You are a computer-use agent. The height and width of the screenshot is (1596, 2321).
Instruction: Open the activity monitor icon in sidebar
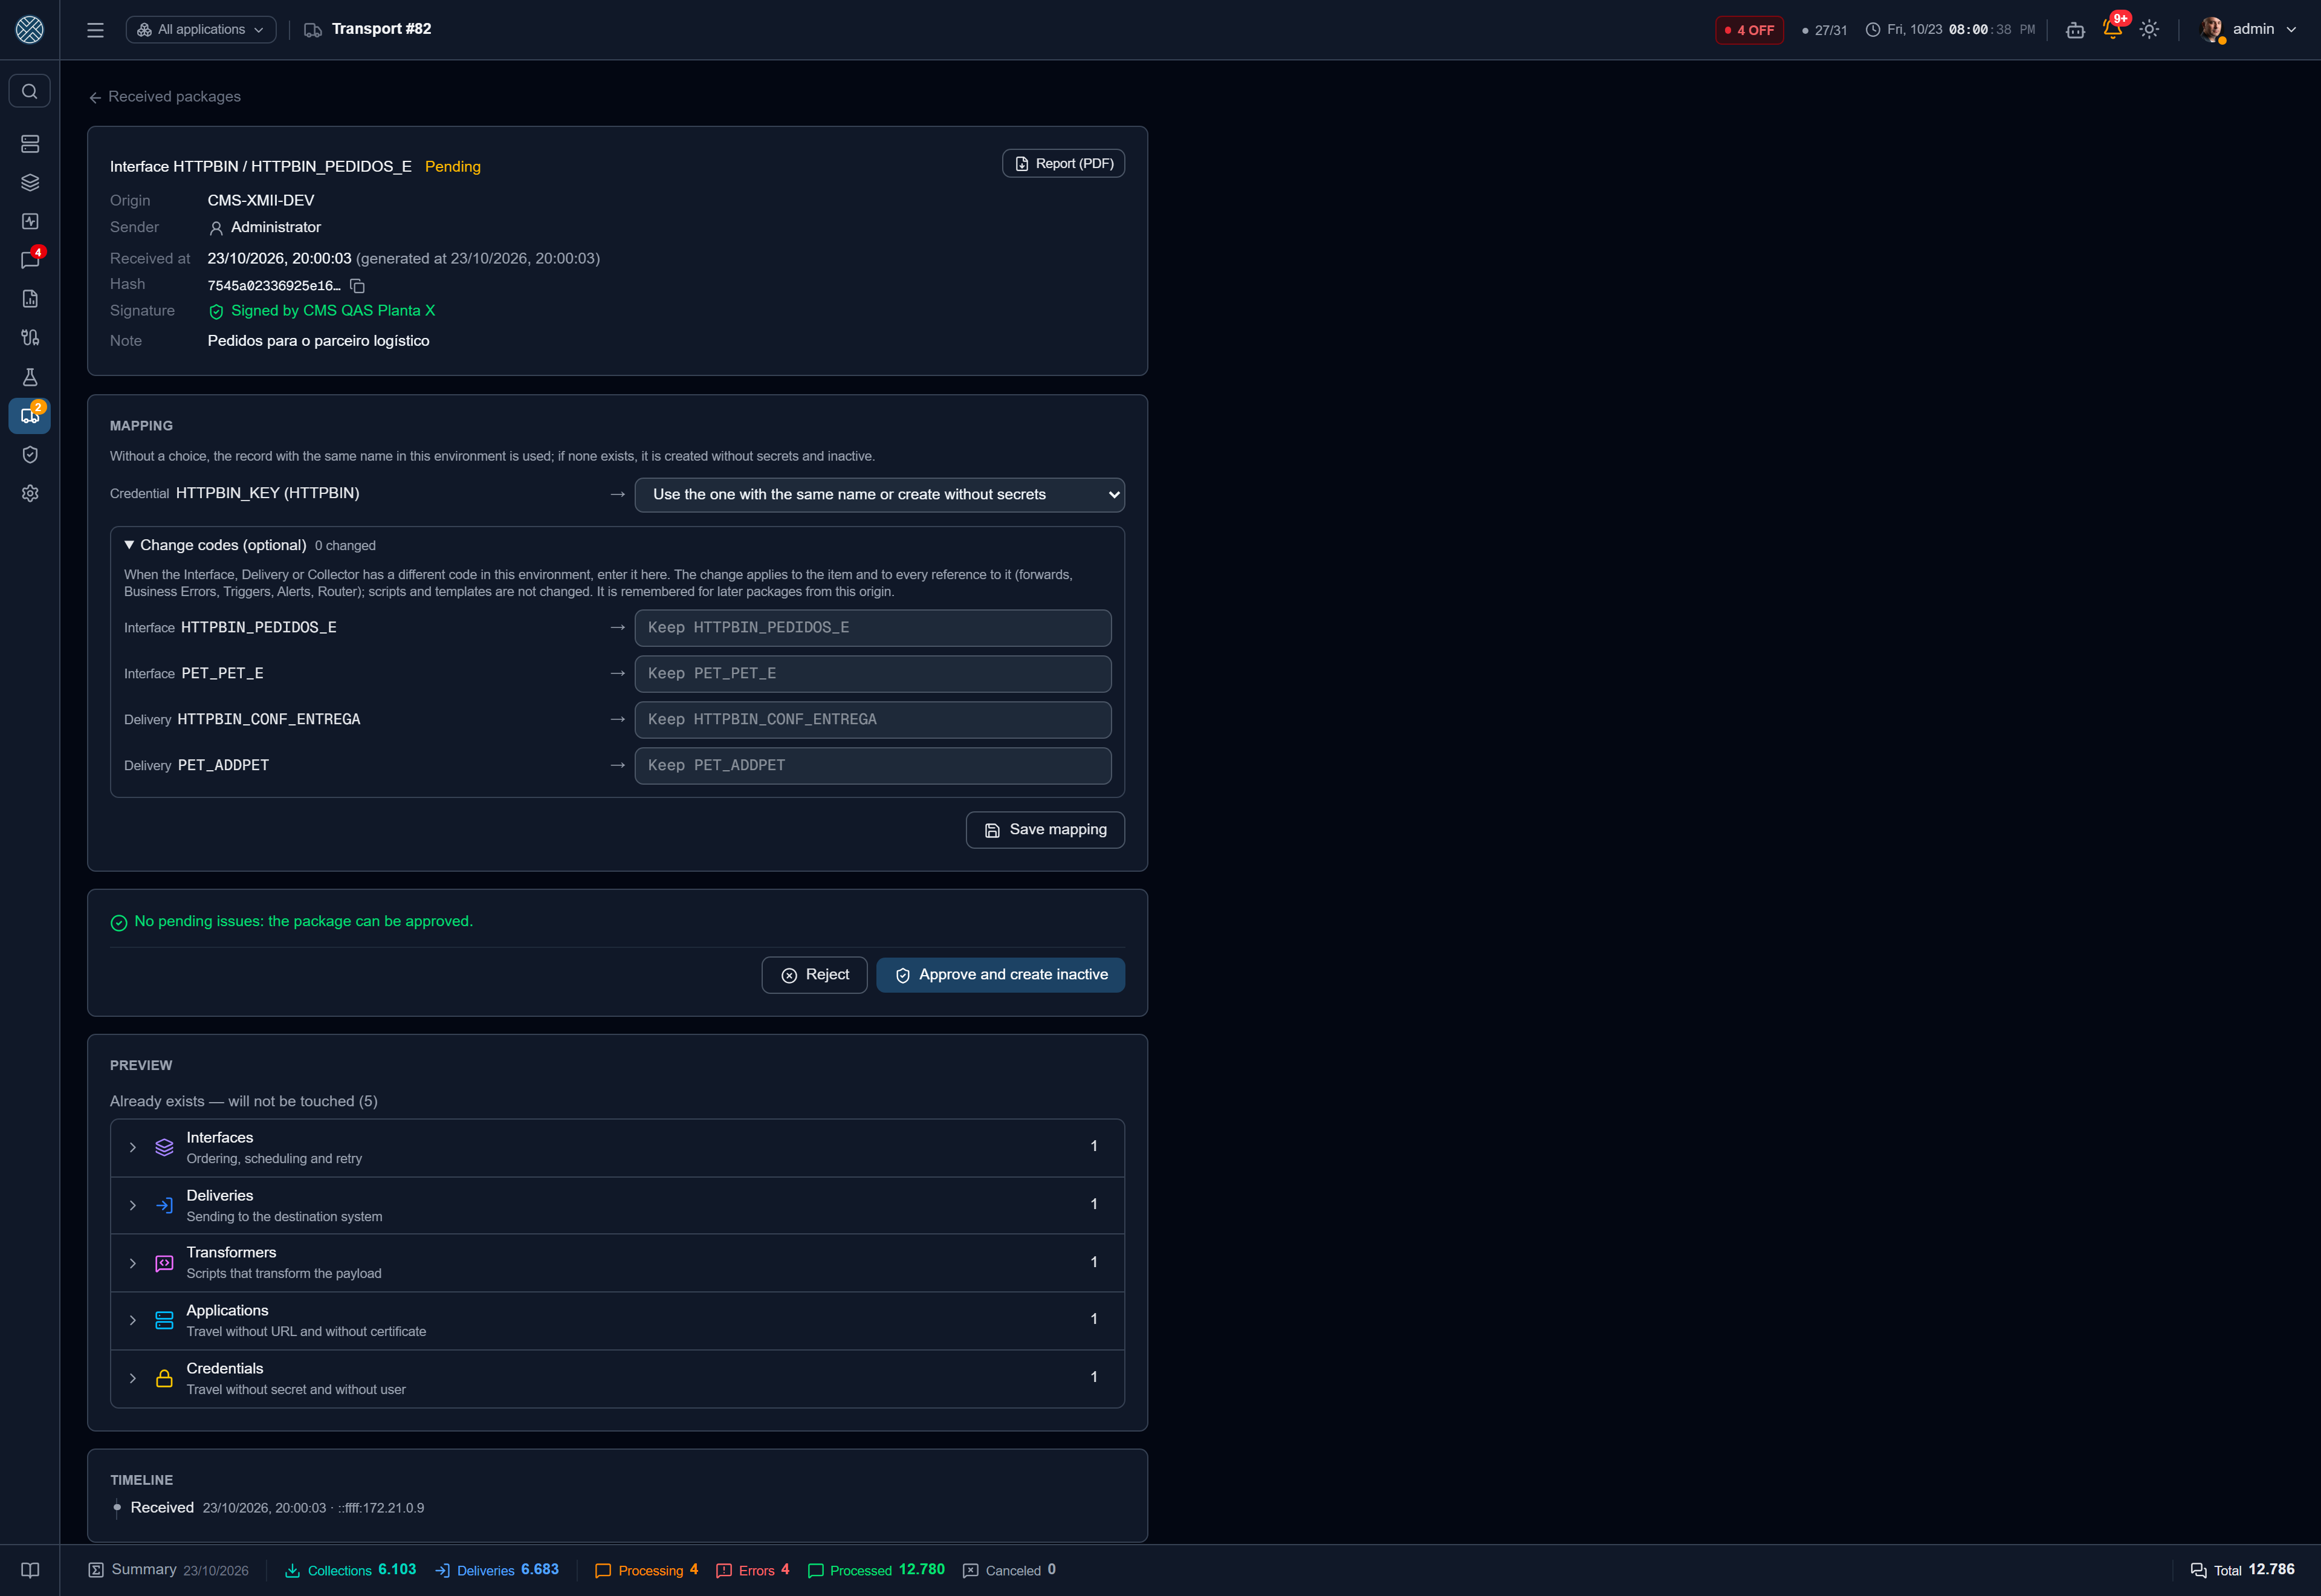30,222
